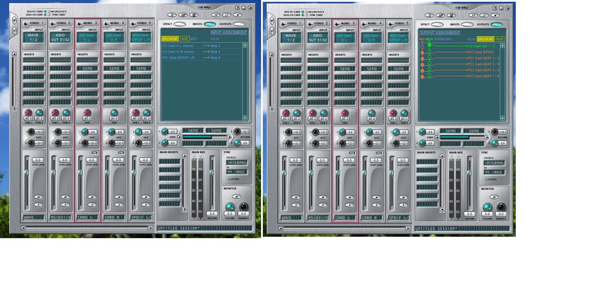Toggle MON node for I/O Card Out 1/2

pyautogui.click(x=429, y=45)
